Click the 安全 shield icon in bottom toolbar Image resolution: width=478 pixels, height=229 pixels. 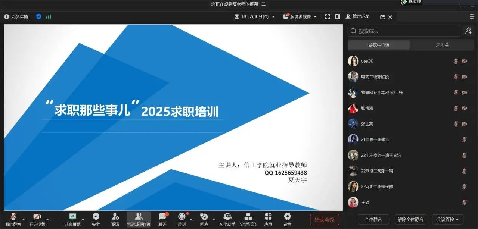pos(96,217)
